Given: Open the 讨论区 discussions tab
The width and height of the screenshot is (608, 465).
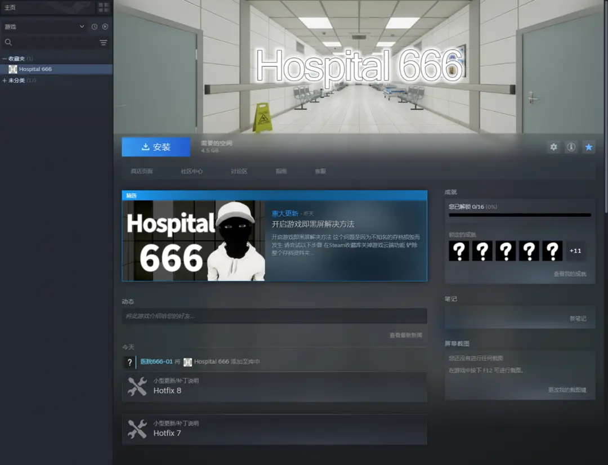Looking at the screenshot, I should coord(239,171).
